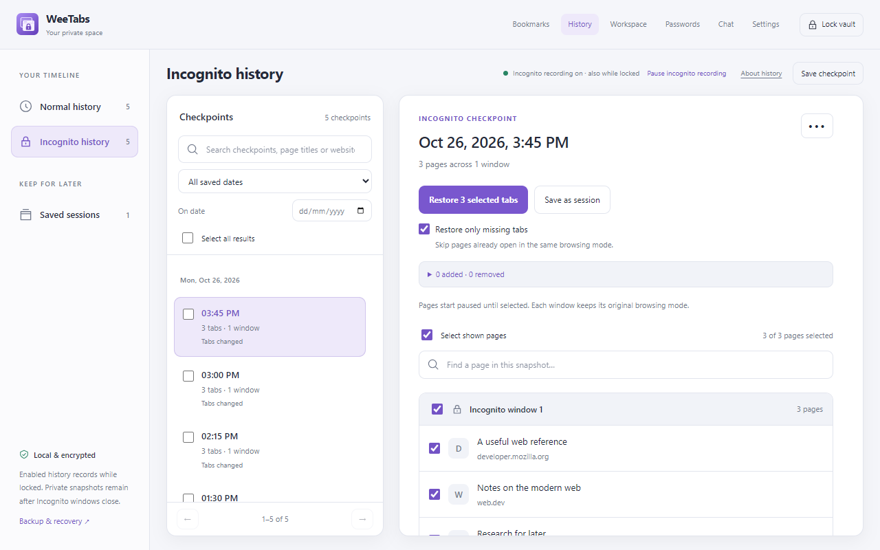Viewport: 880px width, 550px height.
Task: Open the About history link
Action: [x=761, y=74]
